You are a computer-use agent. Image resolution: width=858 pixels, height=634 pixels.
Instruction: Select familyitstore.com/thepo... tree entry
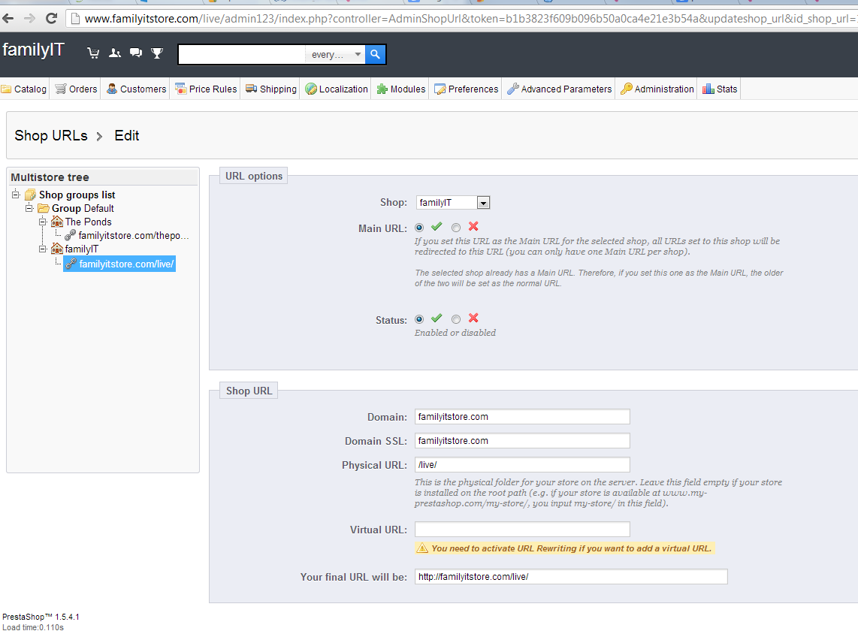click(x=134, y=235)
